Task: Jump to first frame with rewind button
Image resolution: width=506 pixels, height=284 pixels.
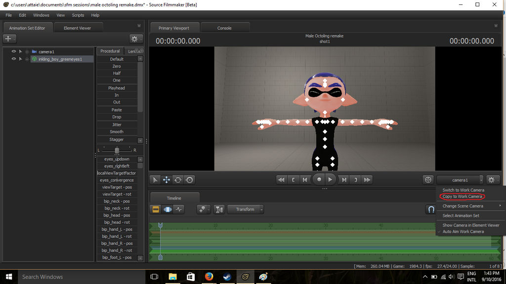Action: click(281, 180)
